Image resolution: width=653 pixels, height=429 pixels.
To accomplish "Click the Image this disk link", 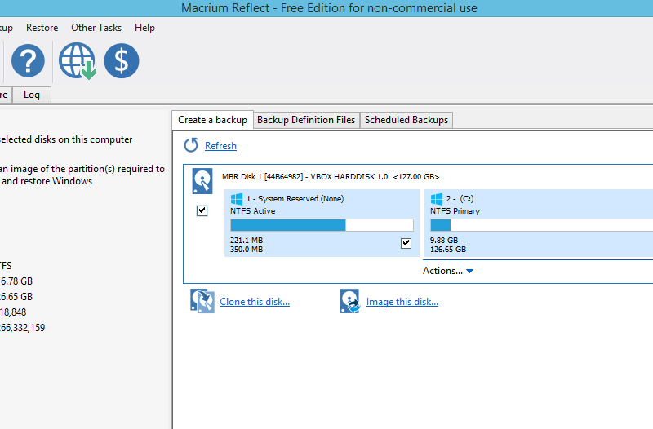I will click(x=402, y=302).
